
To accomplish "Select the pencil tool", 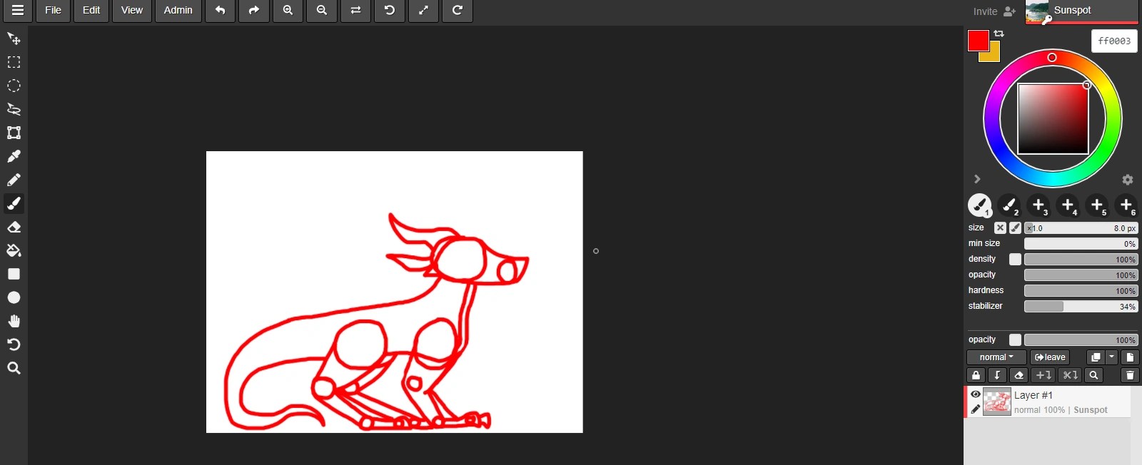I will tap(14, 180).
